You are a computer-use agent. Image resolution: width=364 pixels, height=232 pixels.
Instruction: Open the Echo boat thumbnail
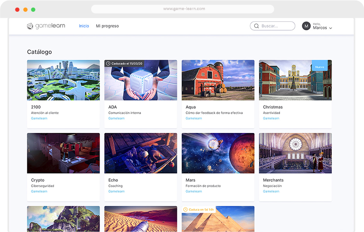[141, 153]
